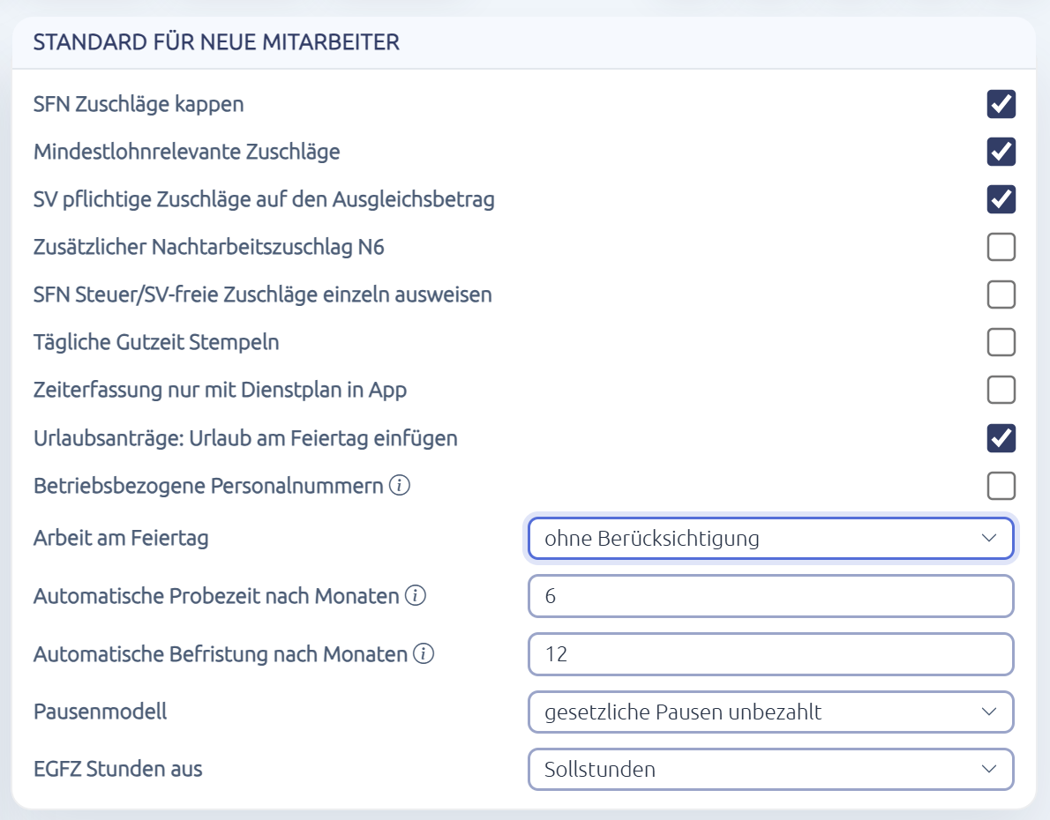Click the Standard für neue Mitarbeiter heading

216,42
